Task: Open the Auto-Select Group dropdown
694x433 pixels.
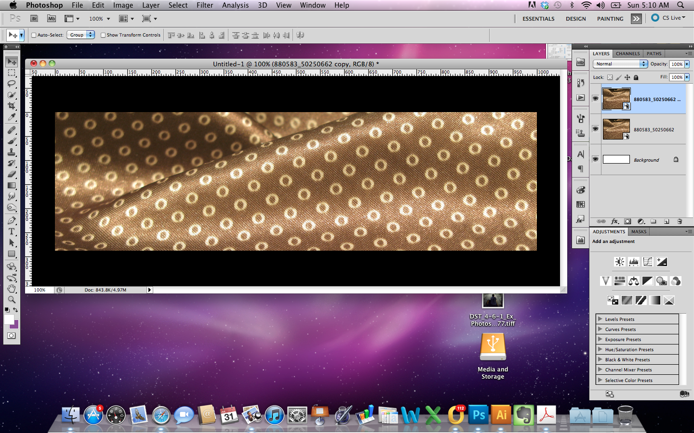Action: (80, 35)
